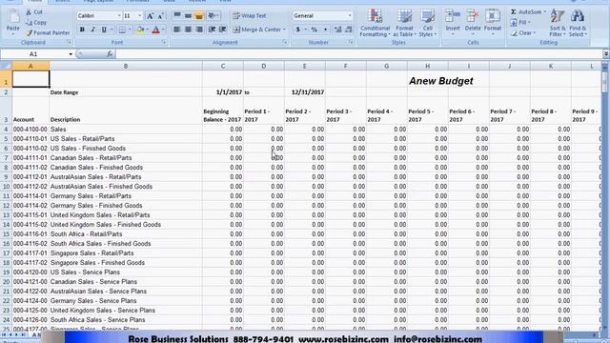Apply Percent Style format
610x343 pixels.
pos(314,30)
